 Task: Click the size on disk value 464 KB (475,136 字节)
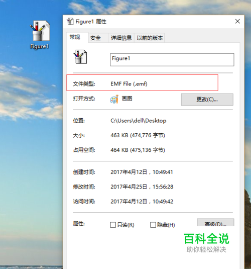pos(138,150)
